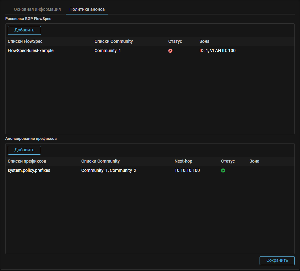300x271 pixels.
Task: Click the Next-hop column header
Action: pos(183,161)
